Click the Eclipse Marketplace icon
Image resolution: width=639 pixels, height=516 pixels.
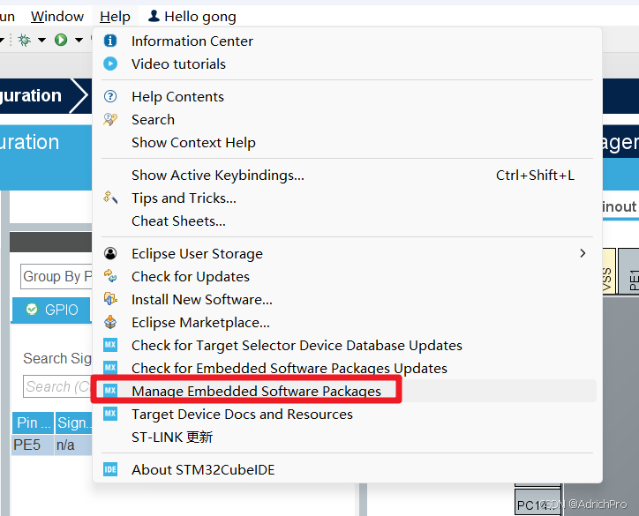tap(110, 322)
